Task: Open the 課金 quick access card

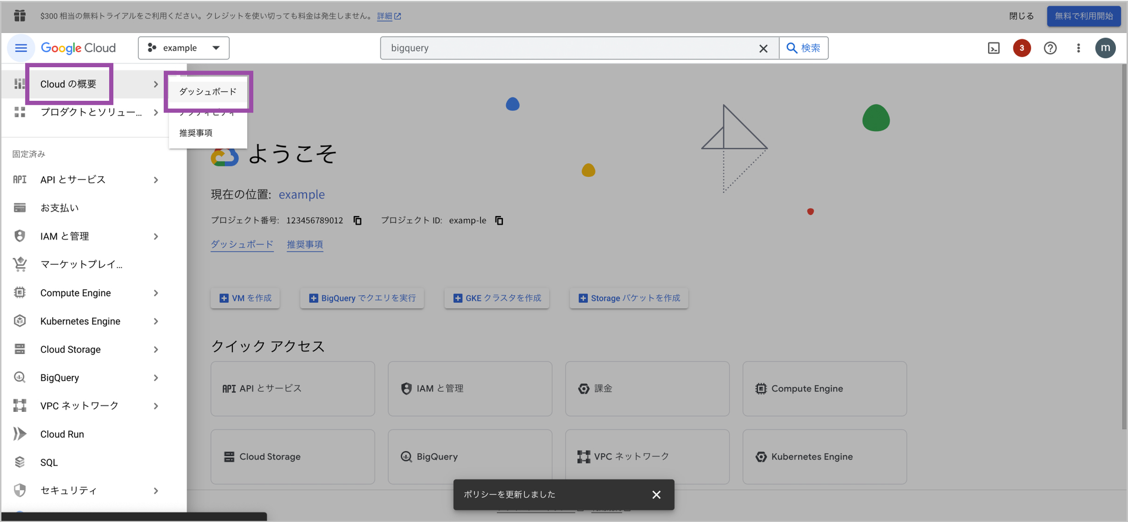Action: (647, 389)
